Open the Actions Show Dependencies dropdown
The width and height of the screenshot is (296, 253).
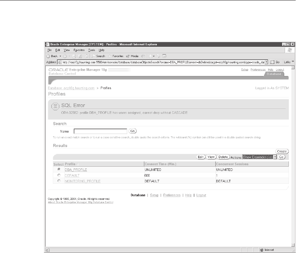260,157
